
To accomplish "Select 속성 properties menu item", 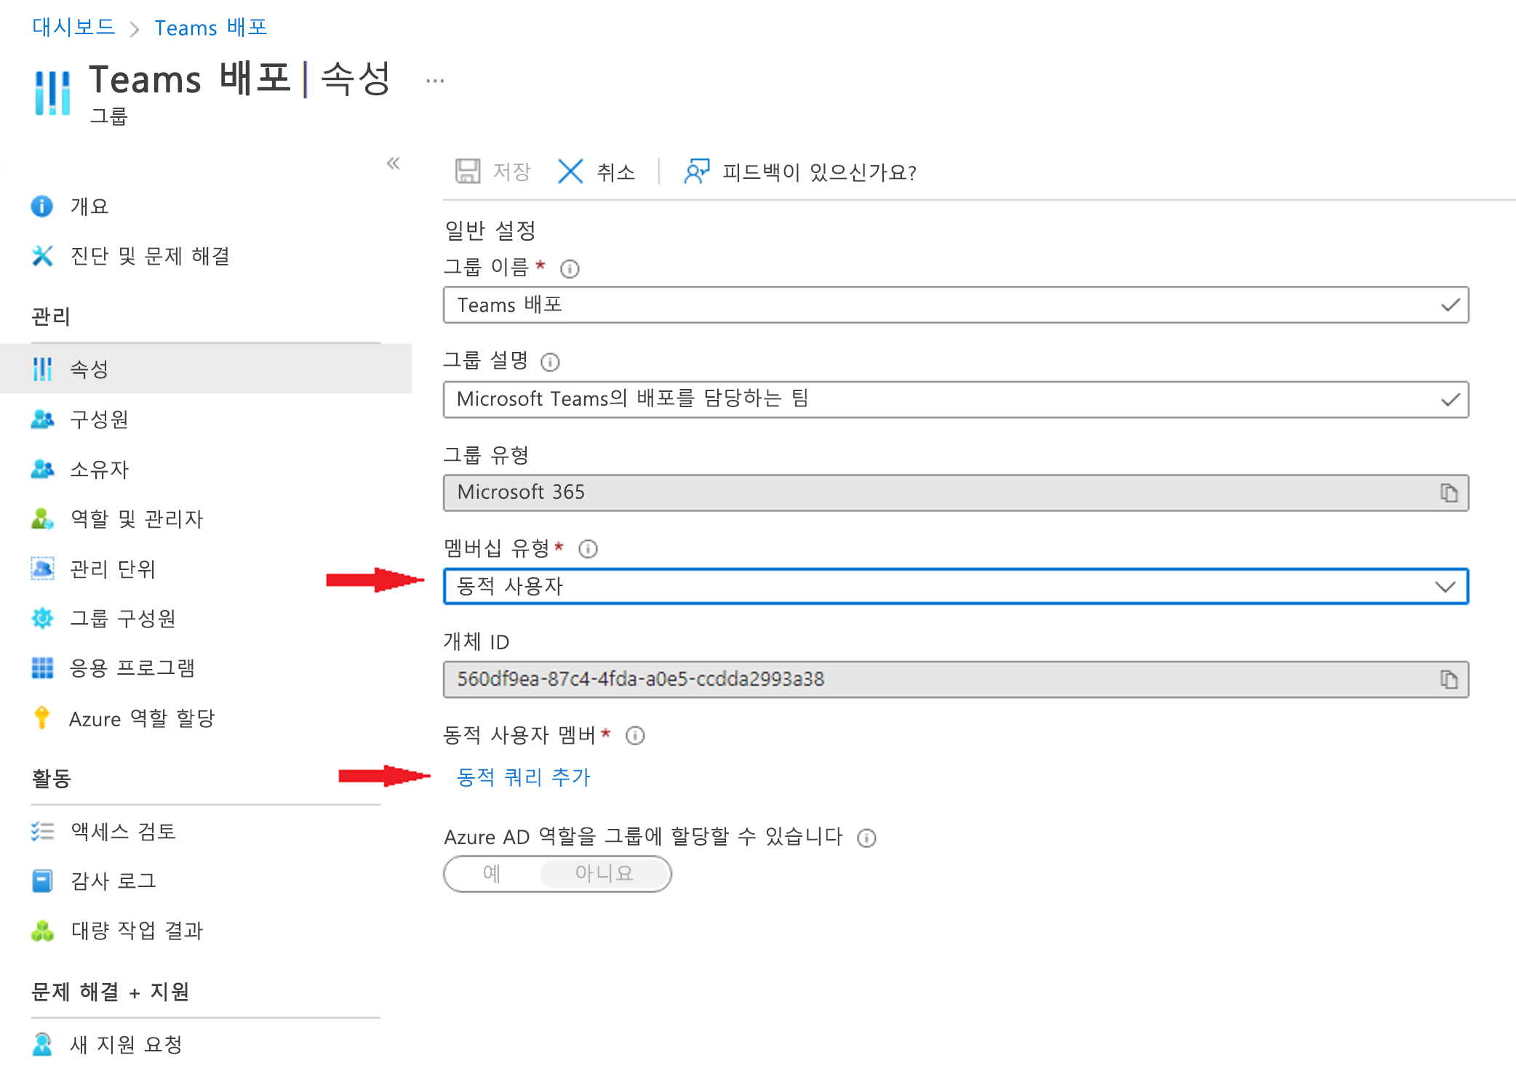I will (206, 369).
